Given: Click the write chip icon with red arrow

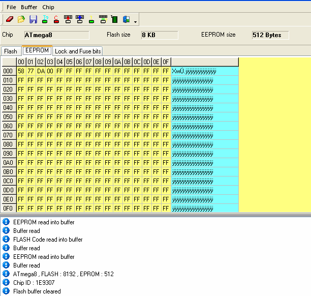Looking at the screenshot, I should [68, 20].
